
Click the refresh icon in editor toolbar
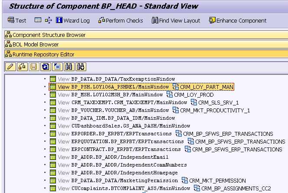tap(46, 67)
